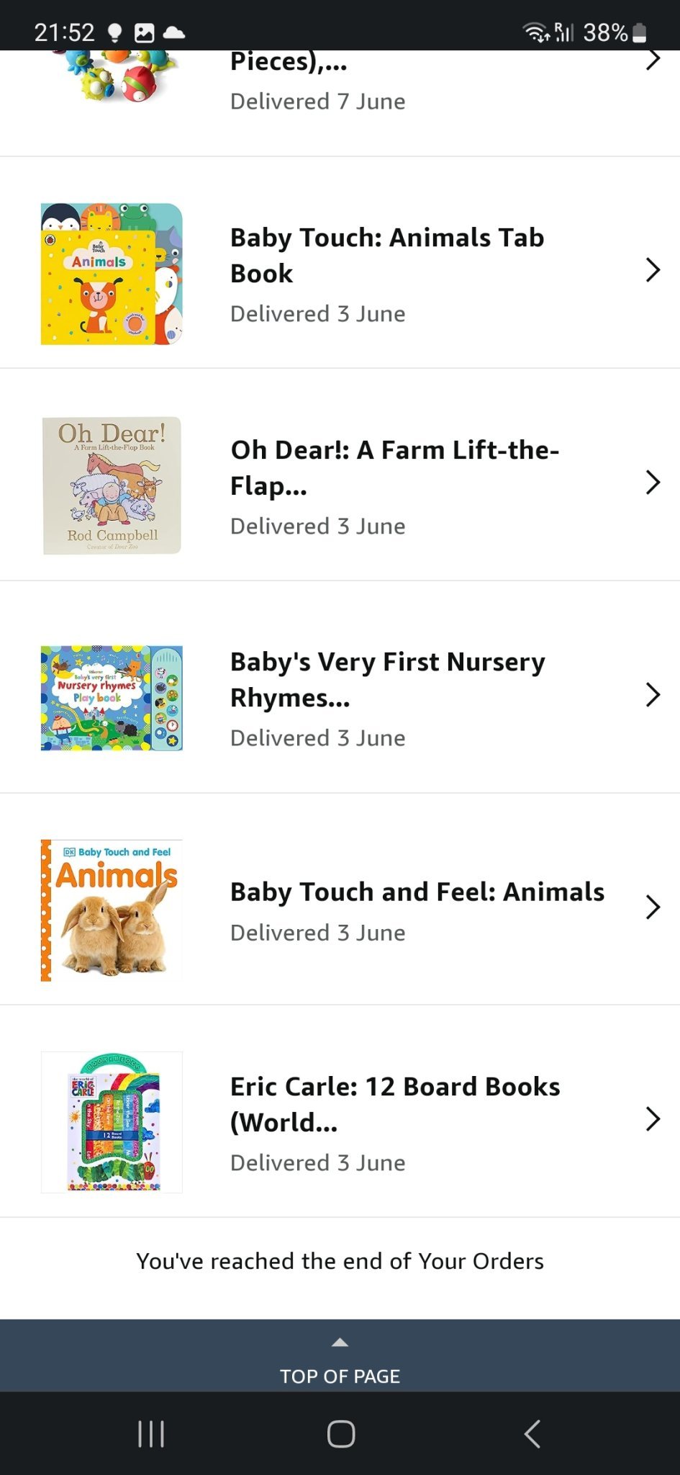The image size is (680, 1475).
Task: Tap Nursery Rhymes Play Book cover image
Action: (112, 698)
